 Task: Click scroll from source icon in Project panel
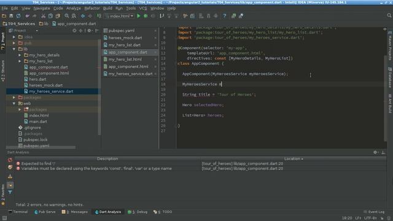pyautogui.click(x=74, y=31)
